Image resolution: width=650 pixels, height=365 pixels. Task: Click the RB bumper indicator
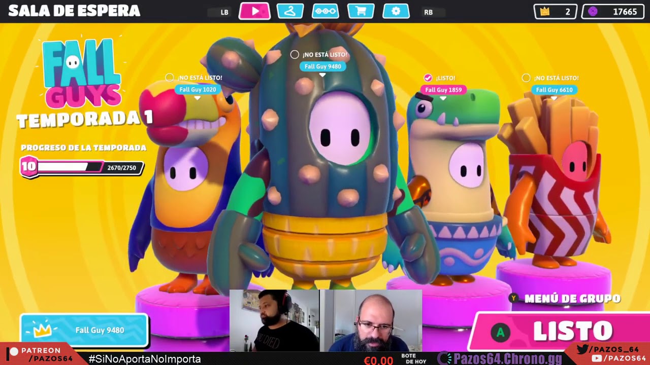[429, 12]
